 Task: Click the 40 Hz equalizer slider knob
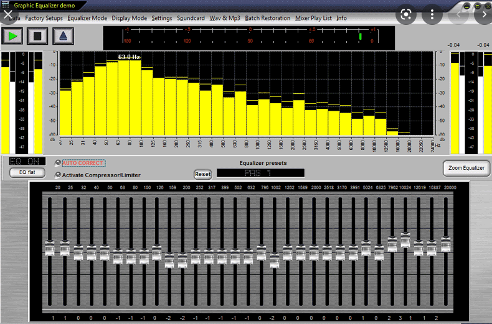92,252
